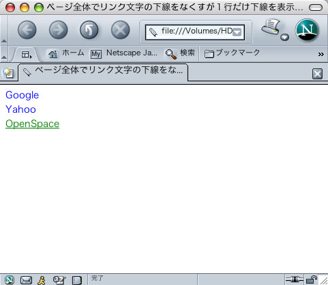Screen dimensions: 328x285
Task: Reload the page with the refresh button
Action: tap(89, 30)
